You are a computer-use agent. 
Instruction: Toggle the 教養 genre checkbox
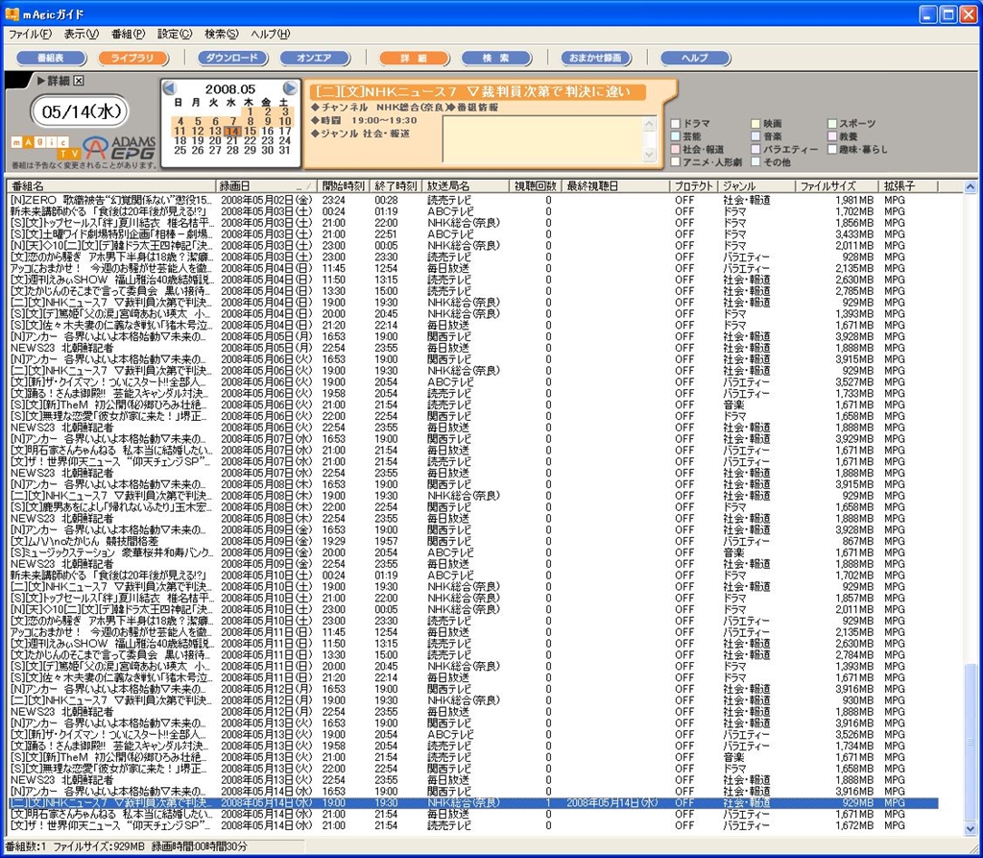tap(832, 136)
